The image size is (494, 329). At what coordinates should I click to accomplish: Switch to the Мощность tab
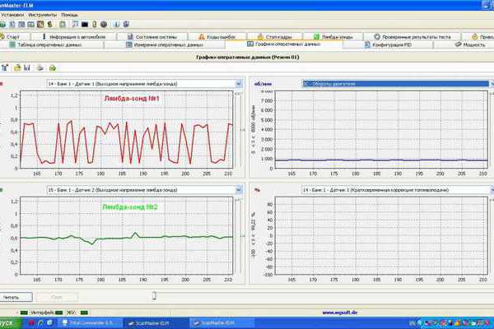(x=473, y=45)
